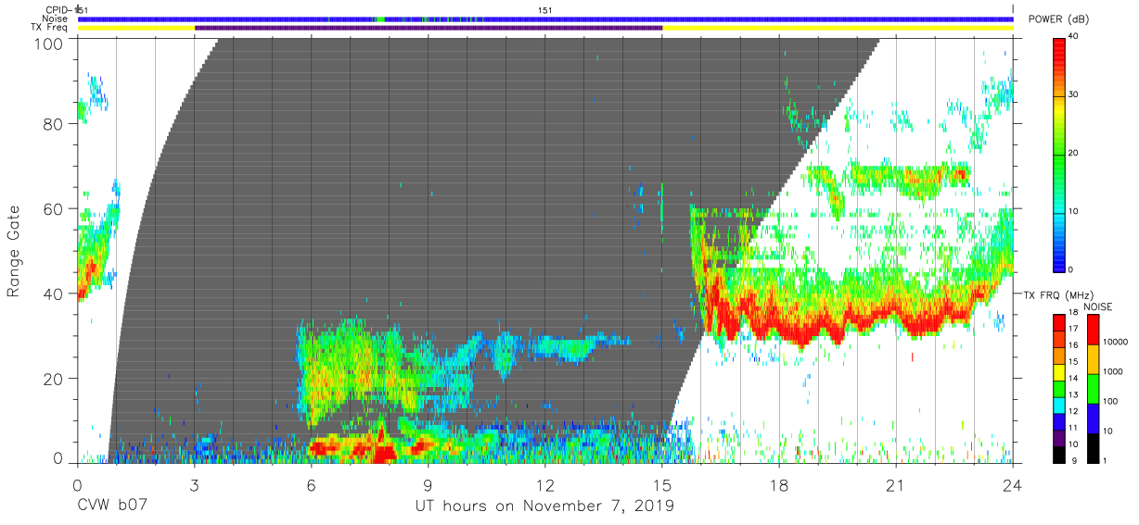This screenshot has width=1139, height=525.
Task: Select the 14 tick on TX FRQ legend
Action: click(1076, 379)
